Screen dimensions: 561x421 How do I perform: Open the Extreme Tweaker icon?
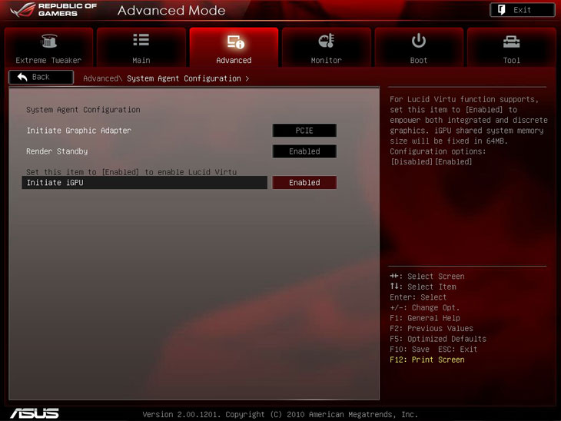[48, 41]
